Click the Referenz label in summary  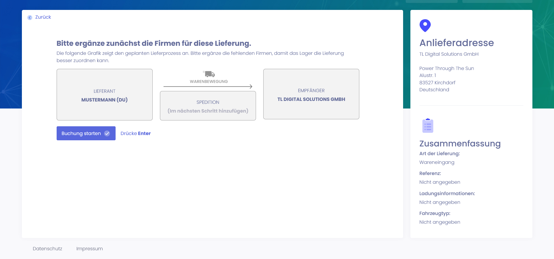click(x=430, y=173)
